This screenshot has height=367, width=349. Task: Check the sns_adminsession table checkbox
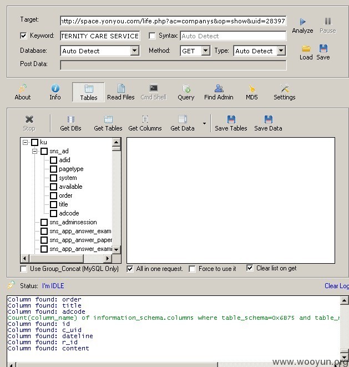click(x=44, y=222)
